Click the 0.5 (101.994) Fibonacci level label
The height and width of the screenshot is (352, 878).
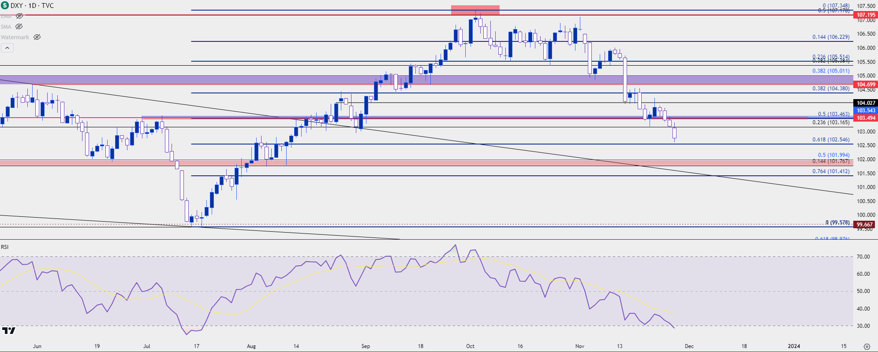[833, 155]
